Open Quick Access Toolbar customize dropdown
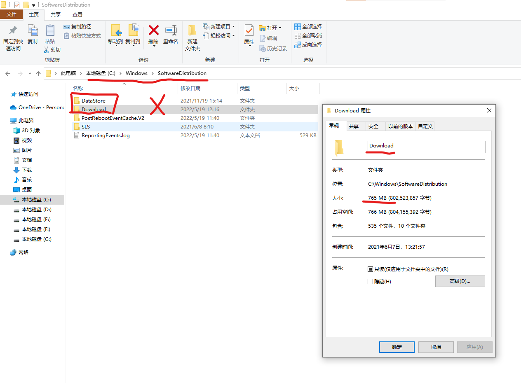 coord(34,5)
